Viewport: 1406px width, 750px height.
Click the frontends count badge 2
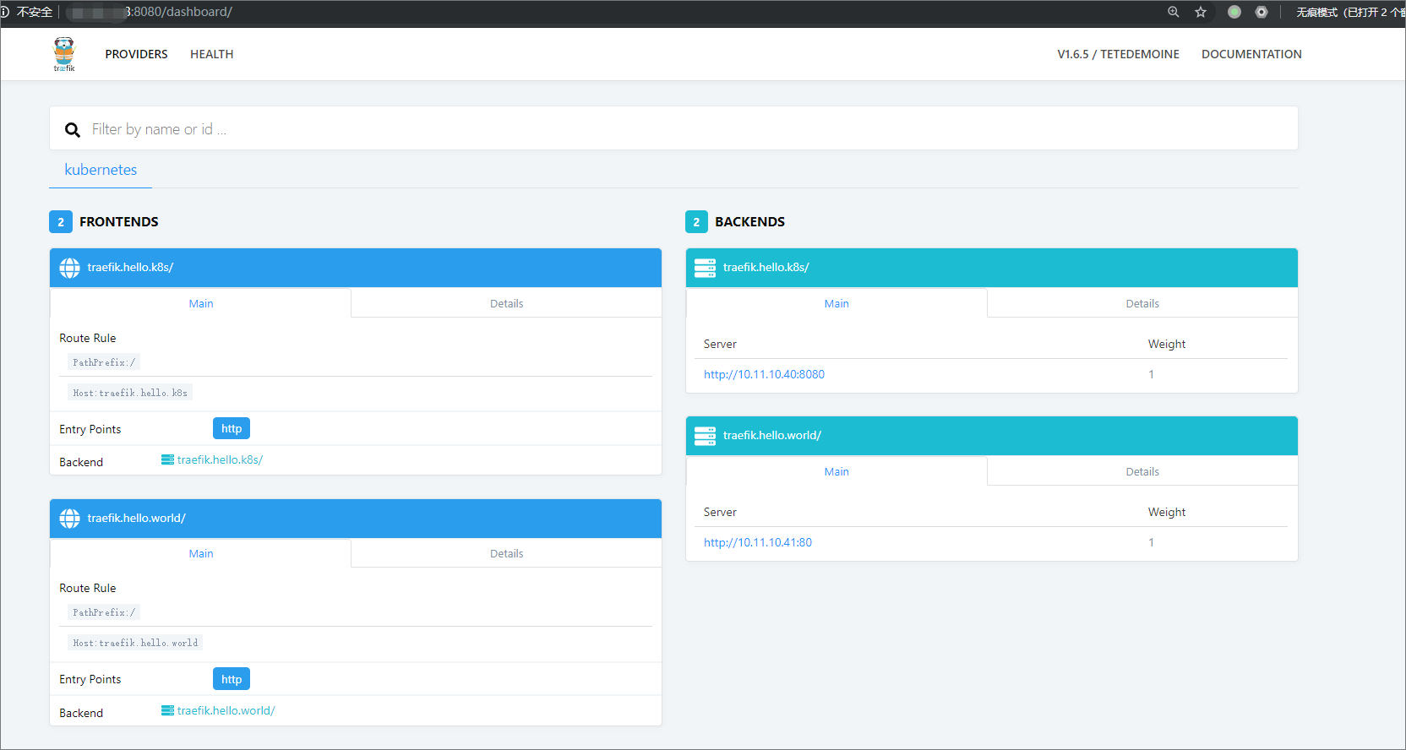(x=61, y=221)
